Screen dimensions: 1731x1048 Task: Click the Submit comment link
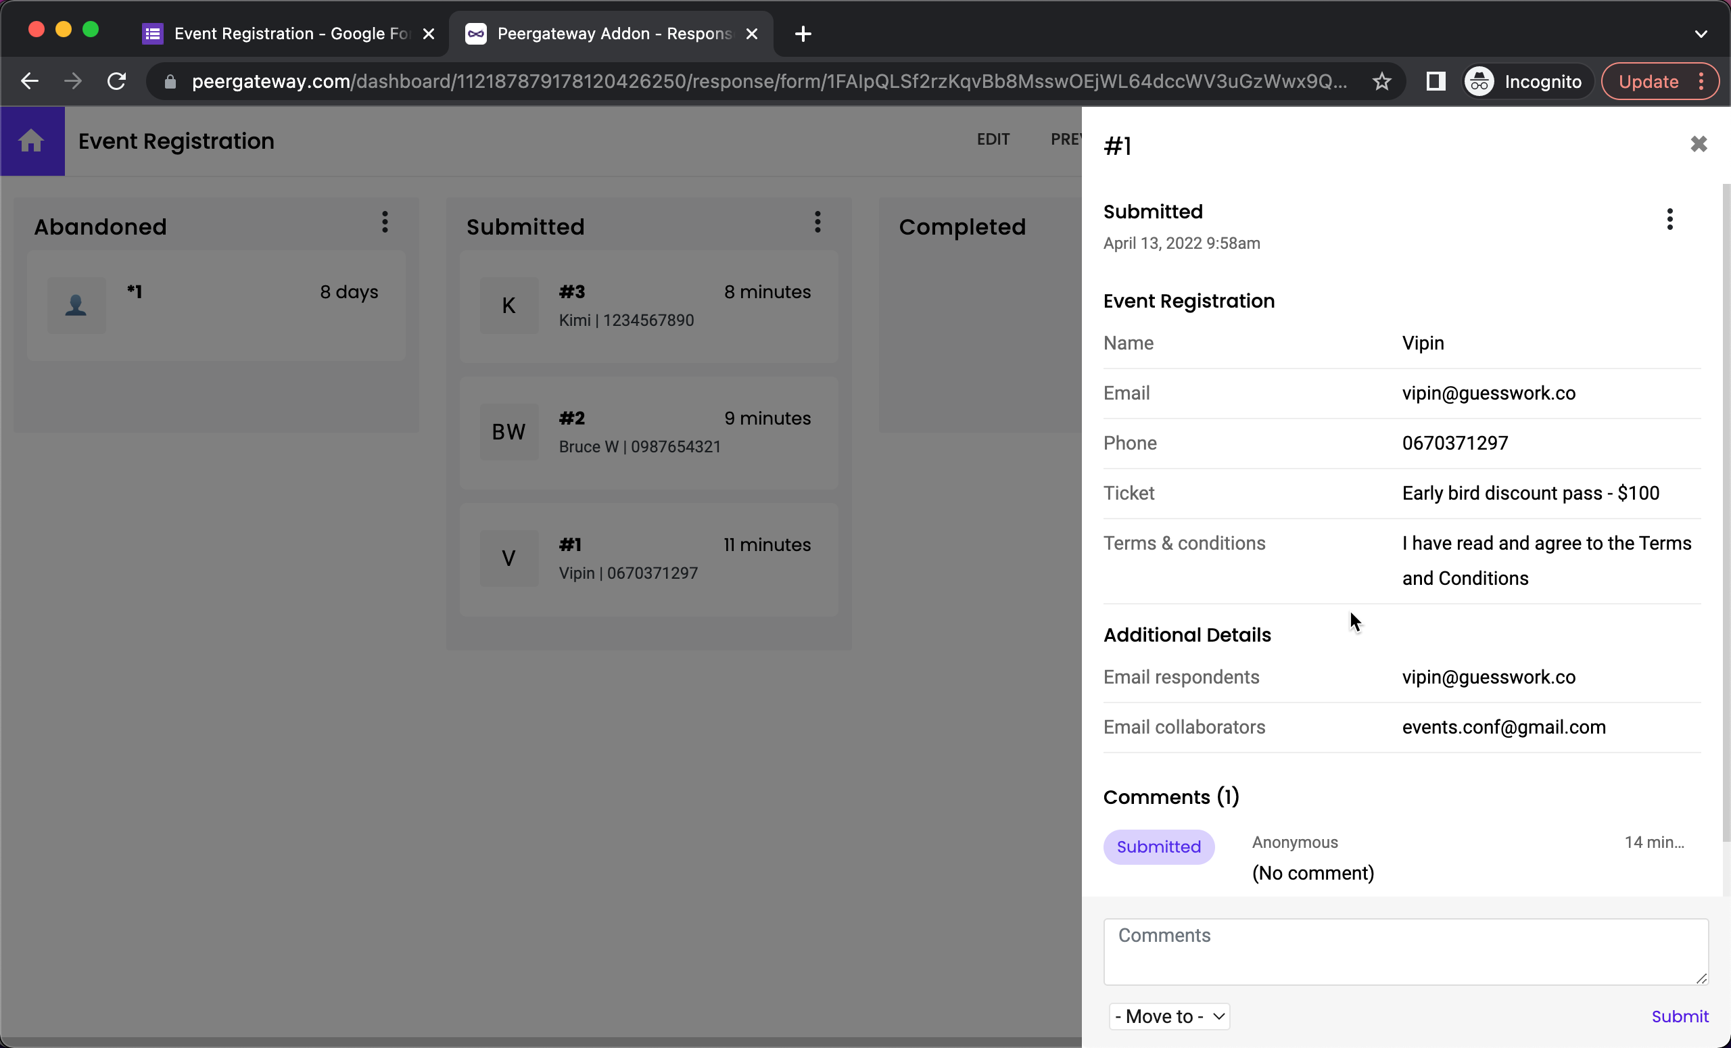(x=1679, y=1016)
